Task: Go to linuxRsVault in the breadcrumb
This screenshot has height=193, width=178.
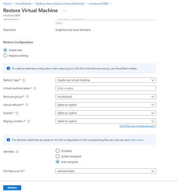Action: click(x=23, y=4)
